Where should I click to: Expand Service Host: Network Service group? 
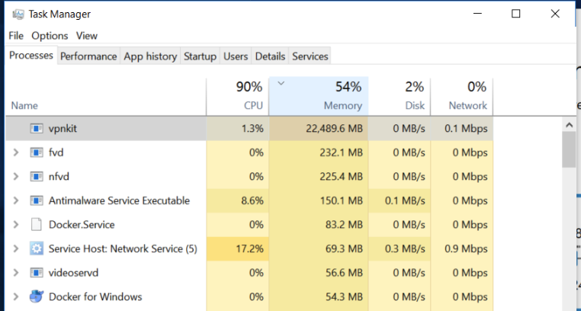[x=15, y=248]
